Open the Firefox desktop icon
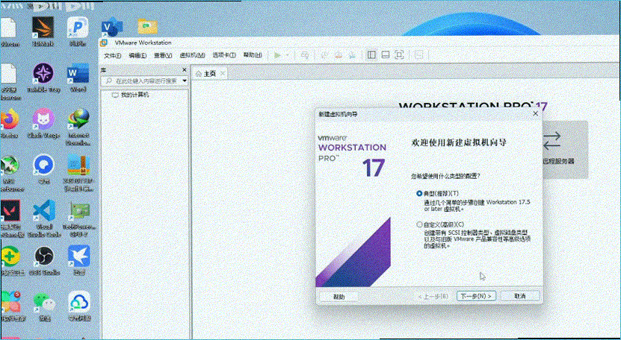621x340 pixels. pyautogui.click(x=10, y=123)
